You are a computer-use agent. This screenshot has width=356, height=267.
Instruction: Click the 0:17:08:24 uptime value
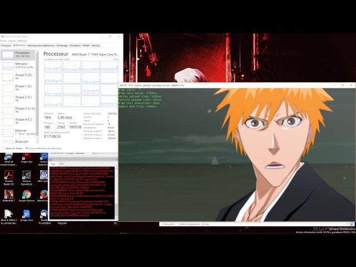coord(52,136)
